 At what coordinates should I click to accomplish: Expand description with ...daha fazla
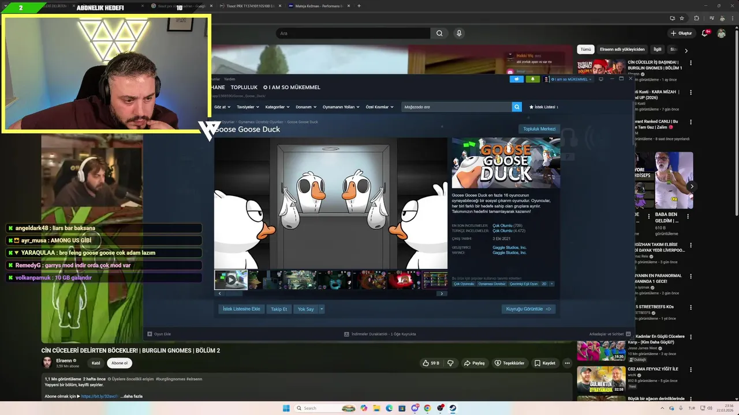(x=131, y=396)
